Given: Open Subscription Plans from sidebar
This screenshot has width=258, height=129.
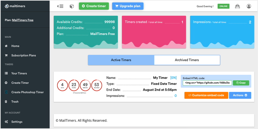Looking at the screenshot, I should pyautogui.click(x=23, y=55).
